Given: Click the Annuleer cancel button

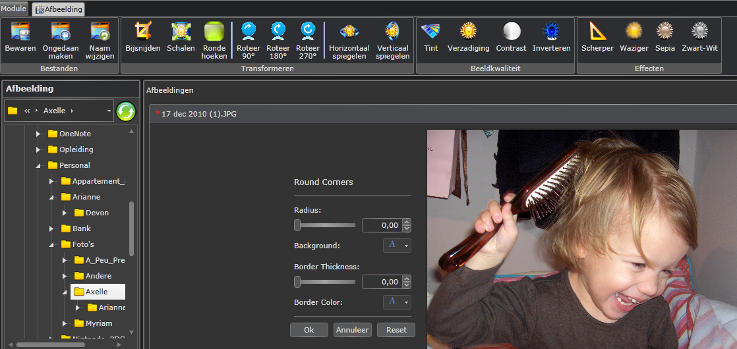Looking at the screenshot, I should coord(353,330).
